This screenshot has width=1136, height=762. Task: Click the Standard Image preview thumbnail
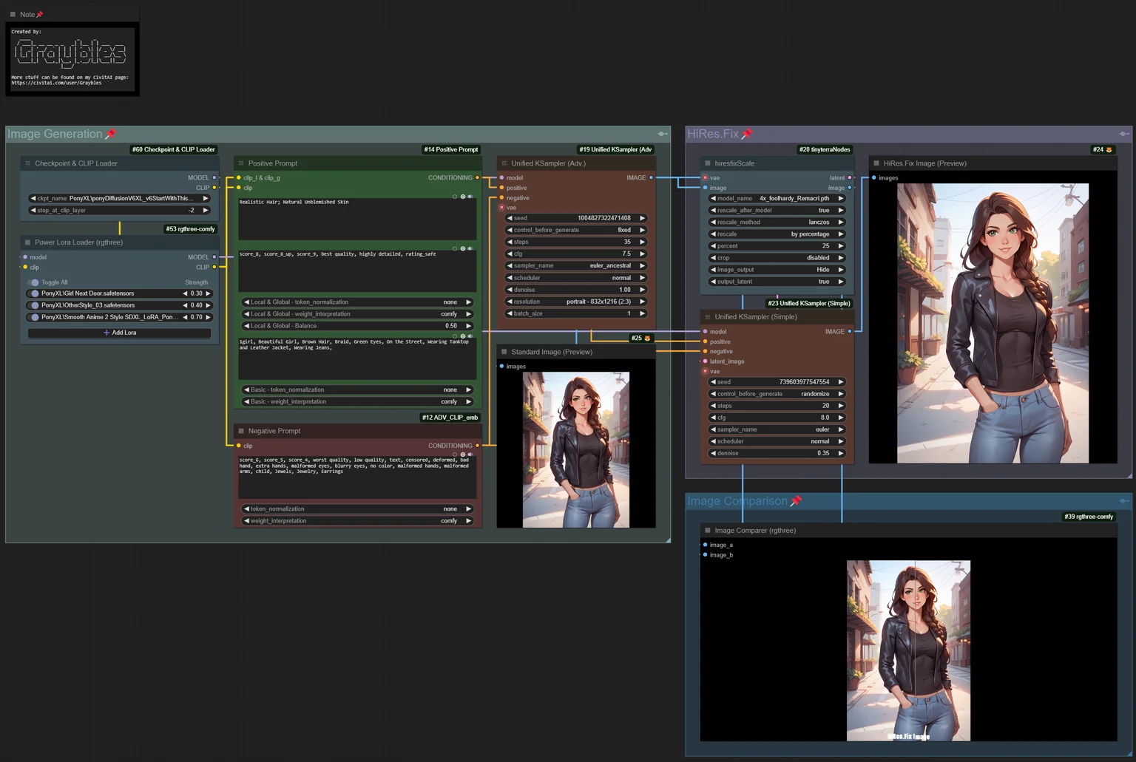pos(576,450)
